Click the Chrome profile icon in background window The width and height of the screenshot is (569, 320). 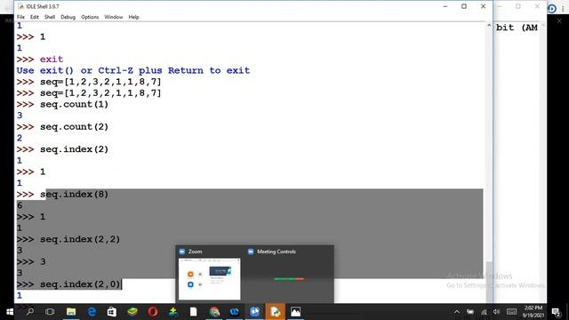[x=552, y=8]
